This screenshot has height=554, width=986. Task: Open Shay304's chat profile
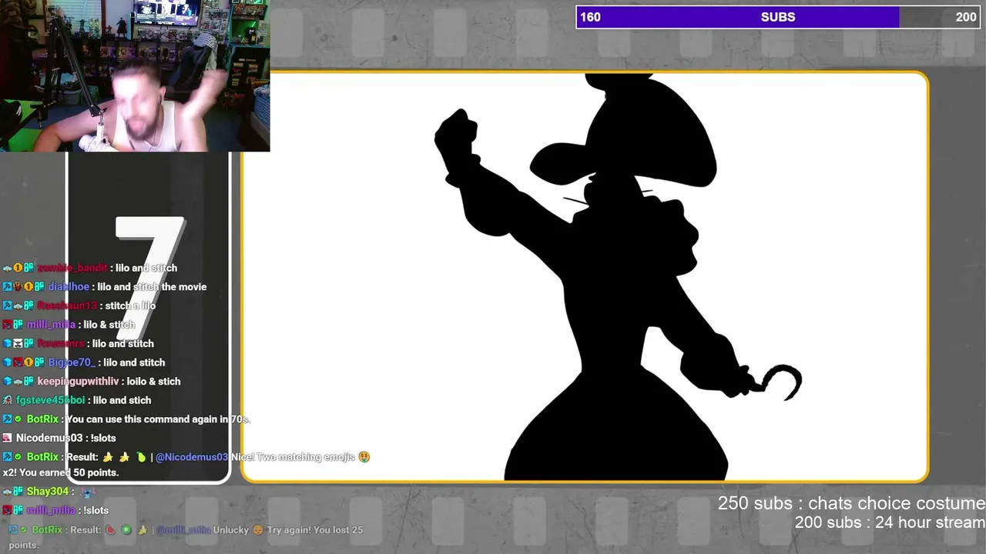point(48,492)
